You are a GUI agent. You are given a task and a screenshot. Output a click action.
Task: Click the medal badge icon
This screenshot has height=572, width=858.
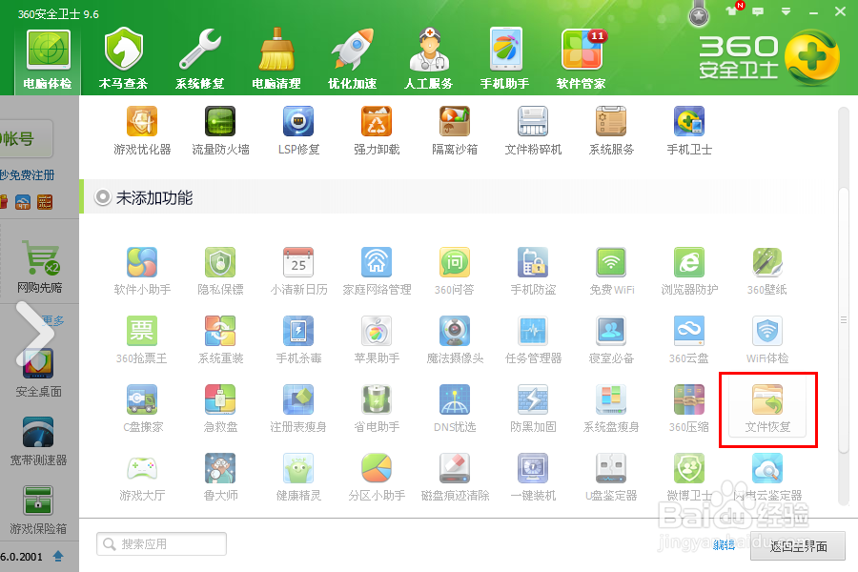pos(698,15)
